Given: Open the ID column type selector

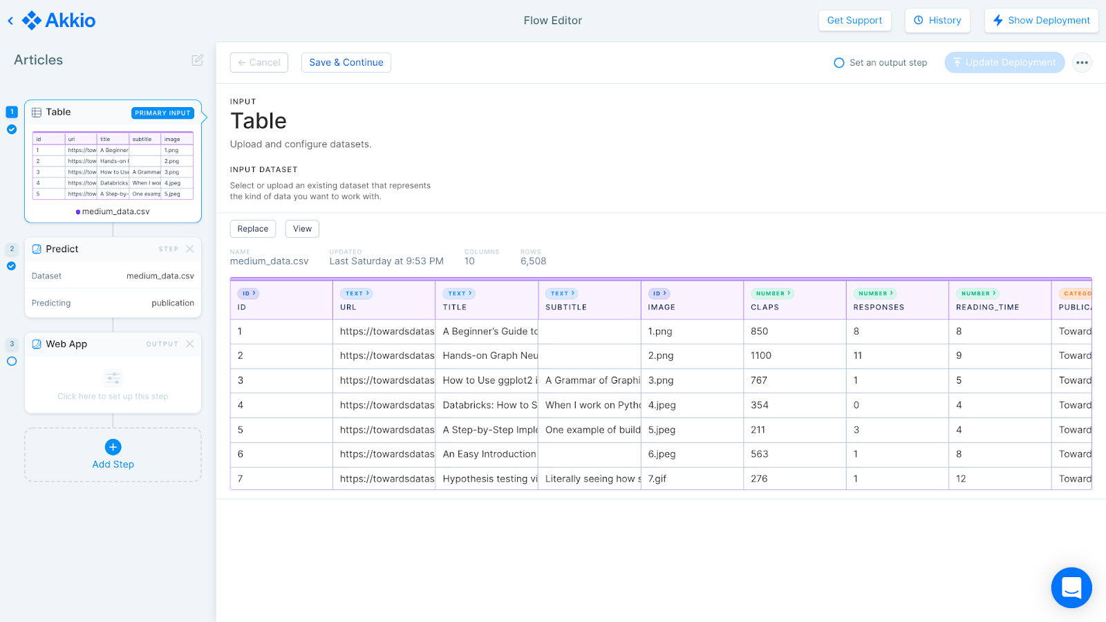Looking at the screenshot, I should tap(249, 294).
